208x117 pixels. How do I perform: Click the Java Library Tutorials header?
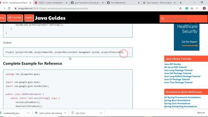pyautogui.click(x=186, y=59)
